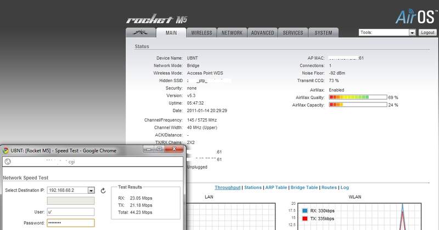The image size is (439, 230).
Task: Switch to the SYSTEM tab
Action: click(323, 33)
